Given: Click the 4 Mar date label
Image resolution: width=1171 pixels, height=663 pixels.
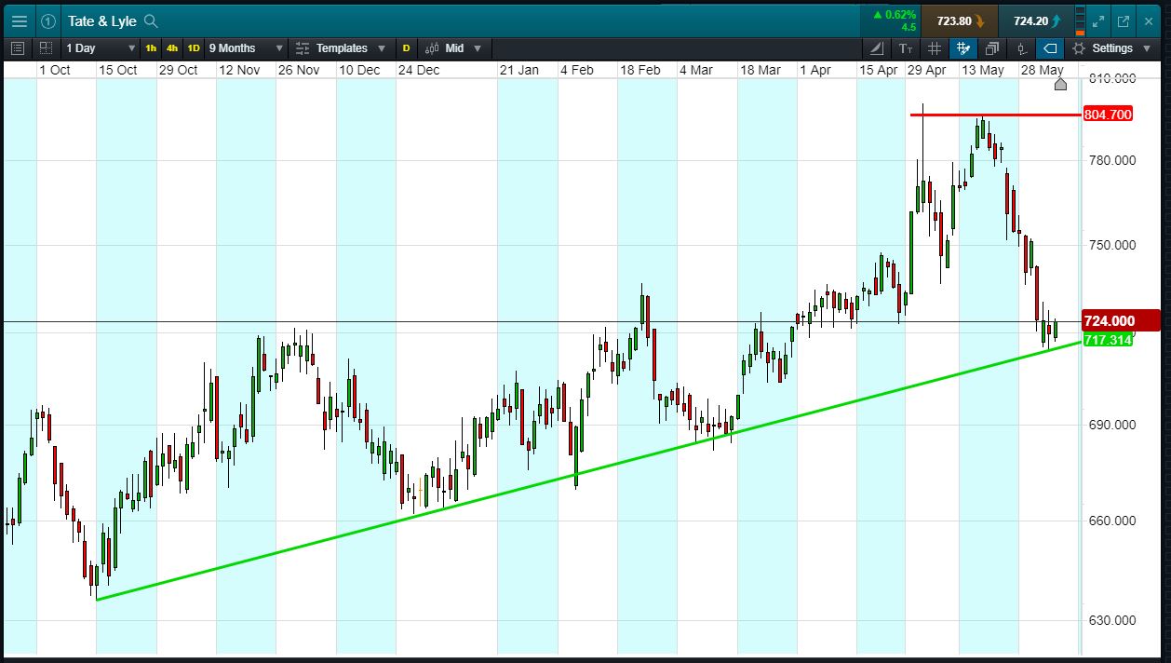Looking at the screenshot, I should [695, 70].
